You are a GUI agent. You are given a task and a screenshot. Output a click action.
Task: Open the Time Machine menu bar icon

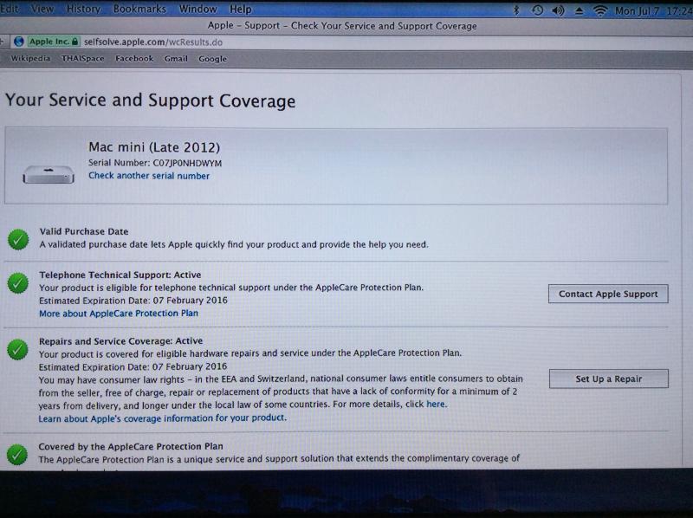click(x=537, y=10)
